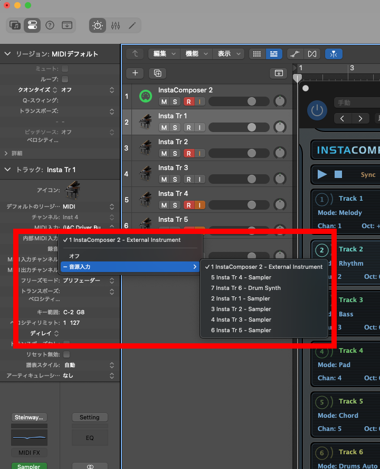Open the Library panel icon
Image resolution: width=380 pixels, height=469 pixels.
click(x=15, y=25)
